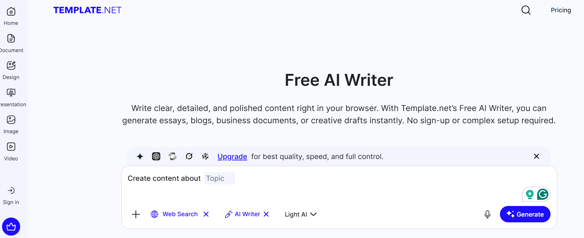The height and width of the screenshot is (238, 584).
Task: Open the Grammarly icon
Action: (x=543, y=194)
